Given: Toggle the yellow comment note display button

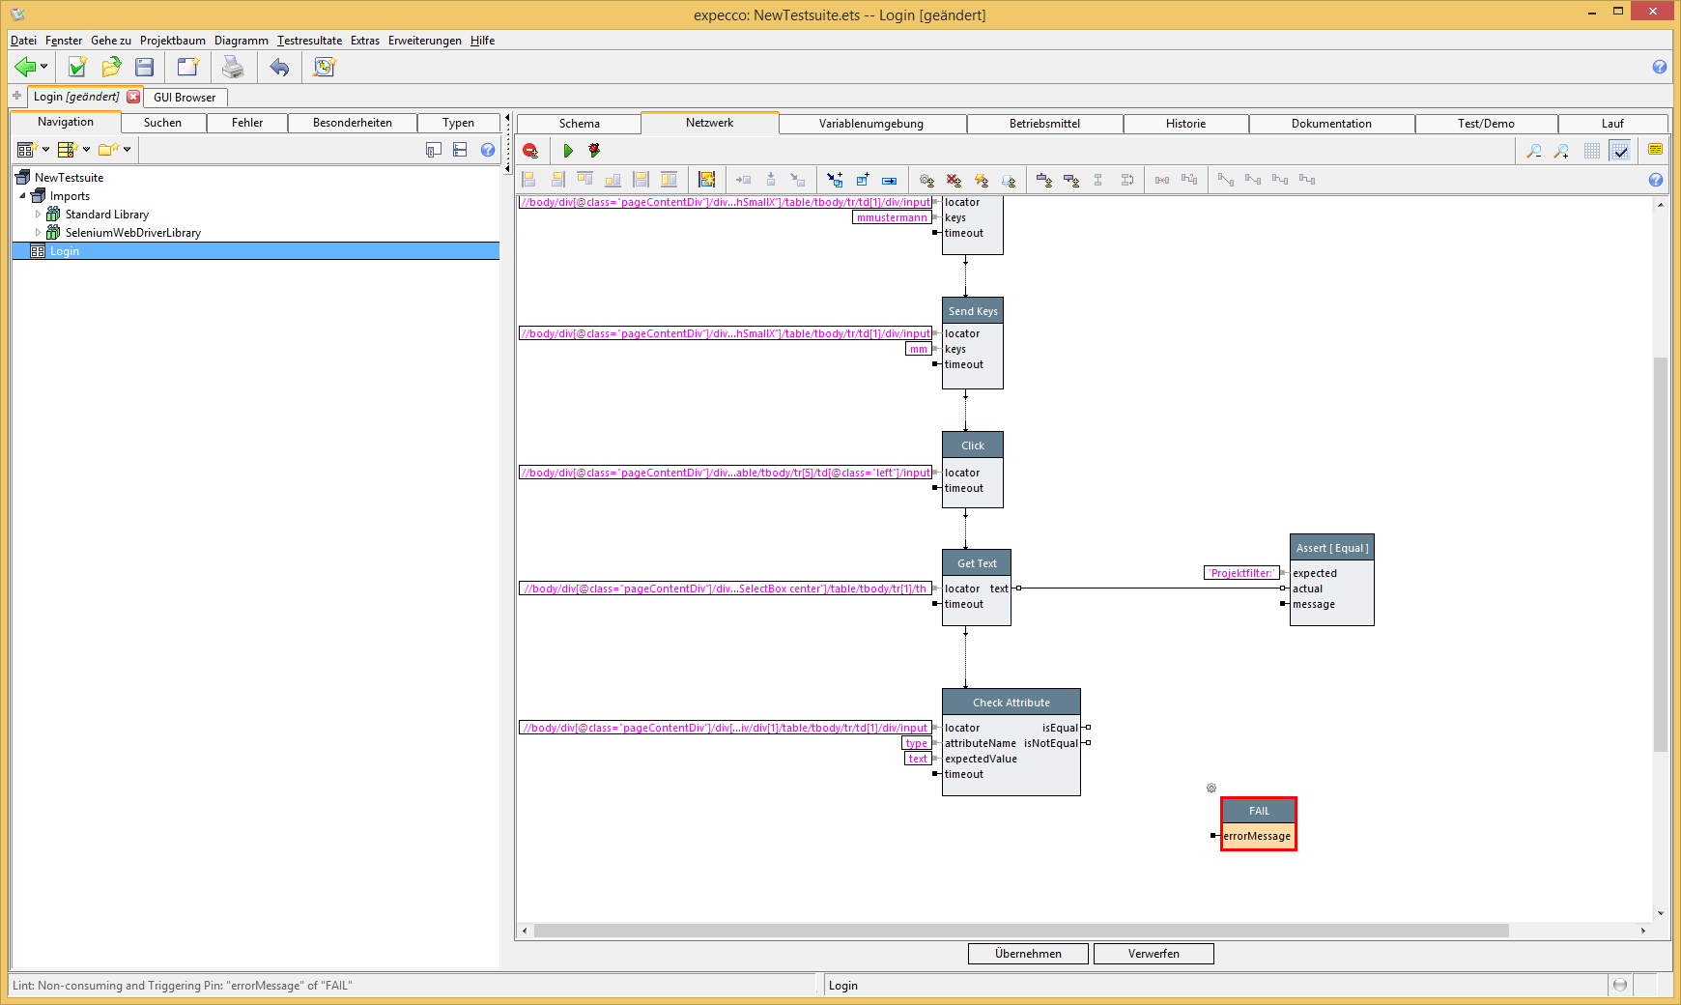Looking at the screenshot, I should coord(1655,150).
